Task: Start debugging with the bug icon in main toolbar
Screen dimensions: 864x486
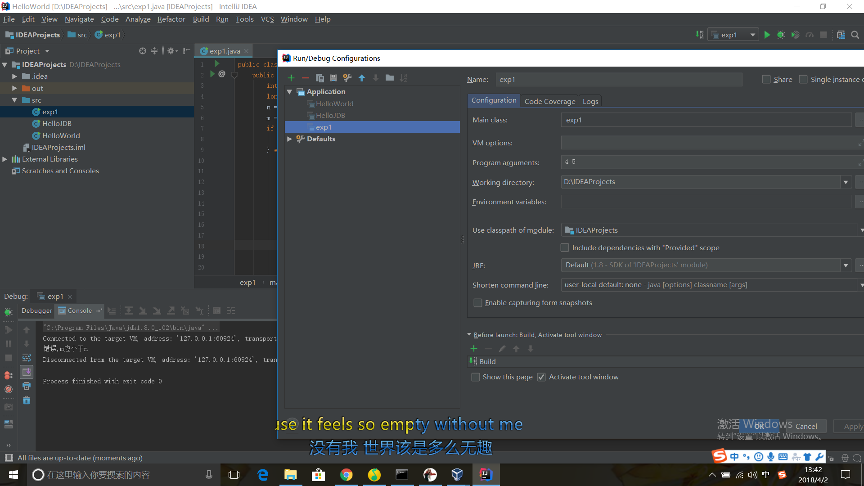Action: (x=781, y=35)
